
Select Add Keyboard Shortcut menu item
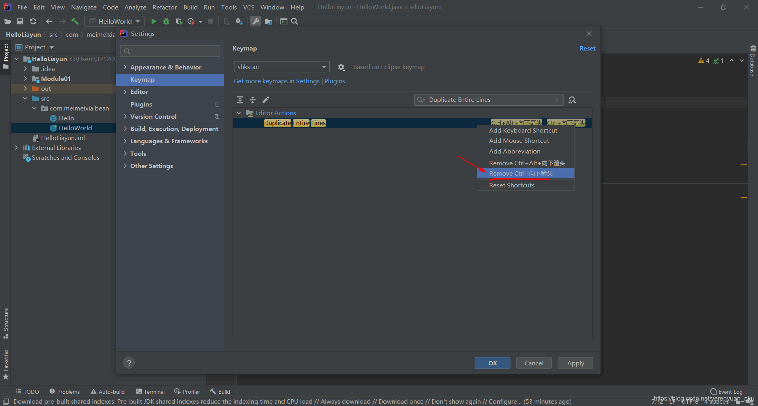coord(525,130)
